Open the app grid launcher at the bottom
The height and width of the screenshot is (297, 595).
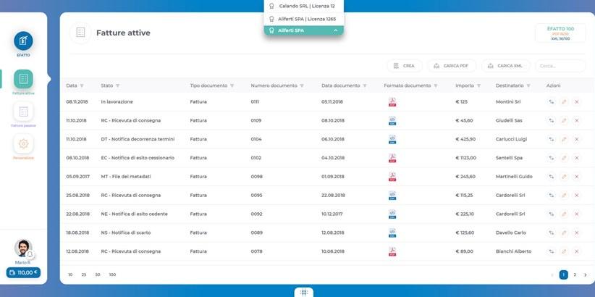(304, 292)
